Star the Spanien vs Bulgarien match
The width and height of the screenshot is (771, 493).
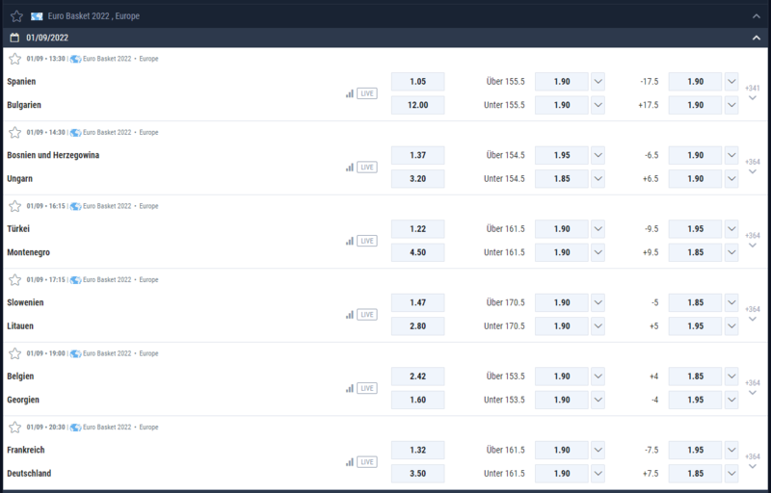coord(15,59)
